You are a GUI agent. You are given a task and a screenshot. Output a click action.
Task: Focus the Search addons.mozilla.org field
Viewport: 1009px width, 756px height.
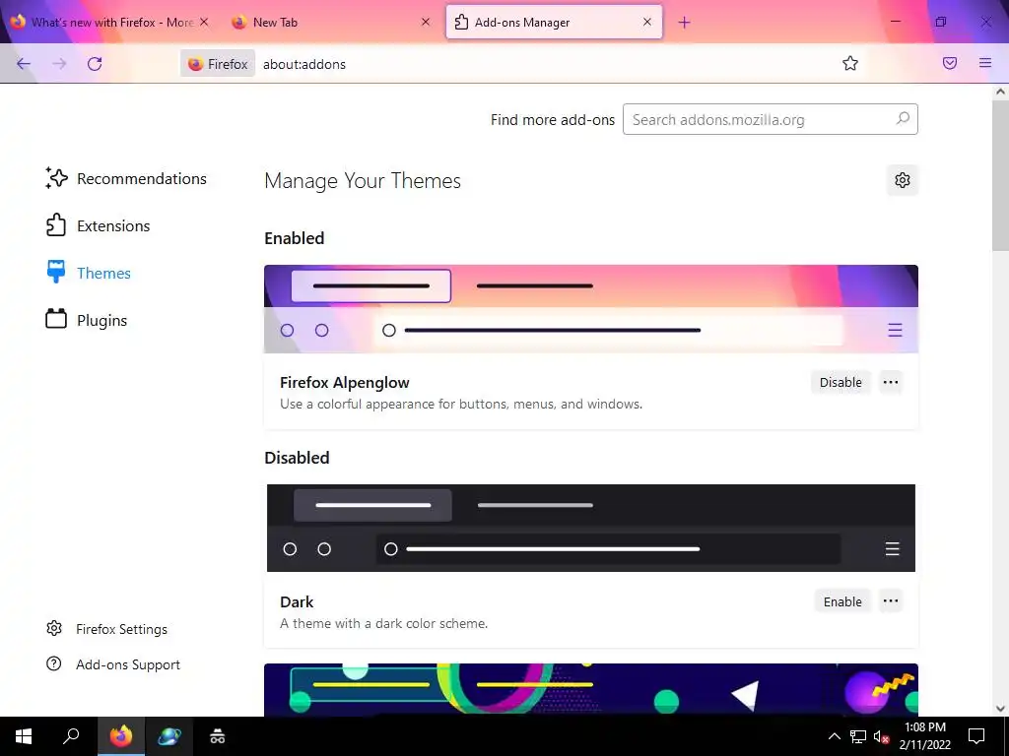[770, 119]
